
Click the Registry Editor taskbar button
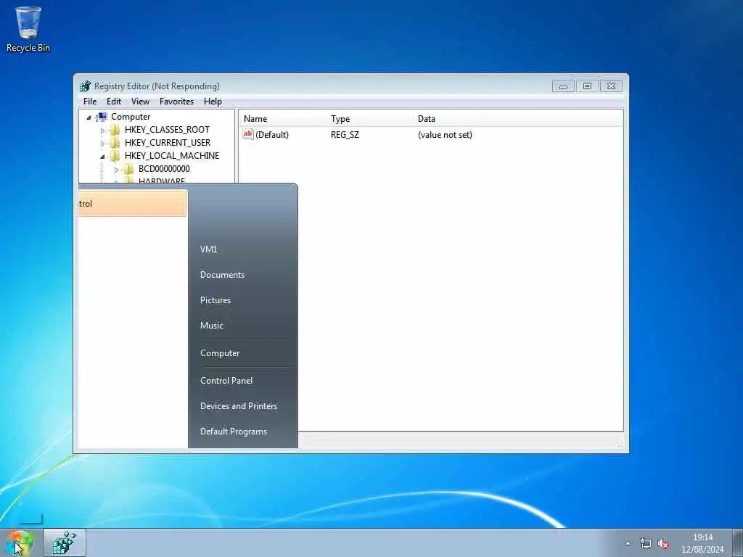click(65, 542)
